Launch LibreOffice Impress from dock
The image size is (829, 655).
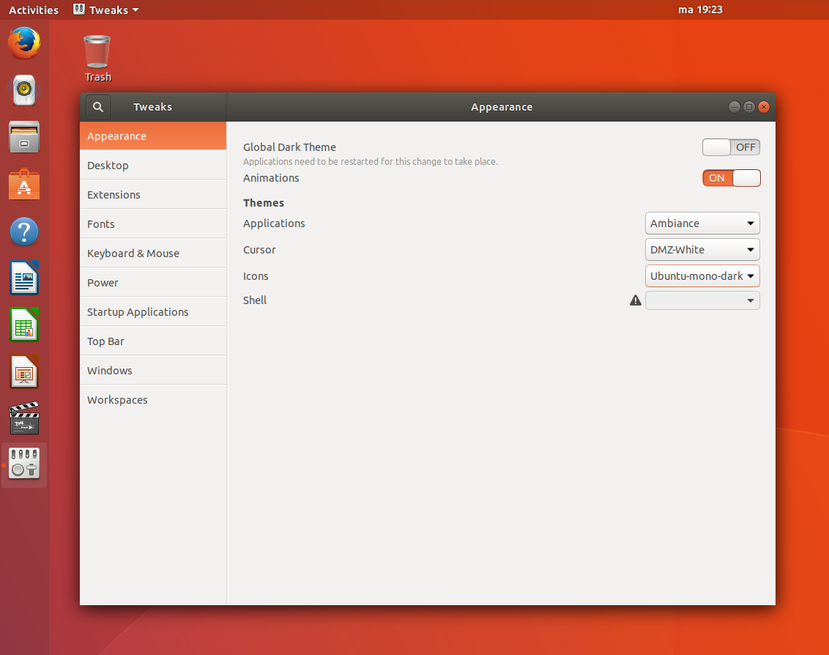coord(24,371)
